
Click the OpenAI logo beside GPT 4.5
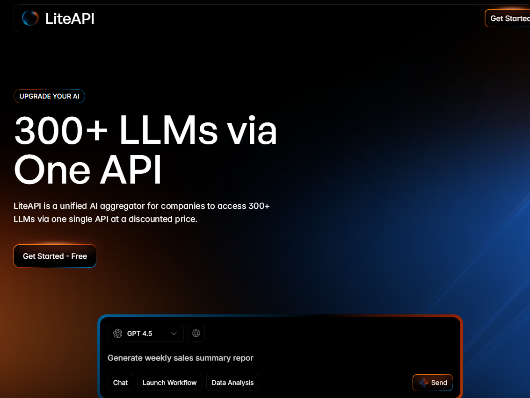pos(117,334)
